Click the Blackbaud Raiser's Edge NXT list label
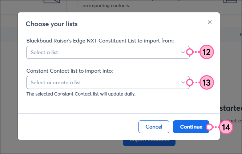242x154 pixels. (100, 41)
